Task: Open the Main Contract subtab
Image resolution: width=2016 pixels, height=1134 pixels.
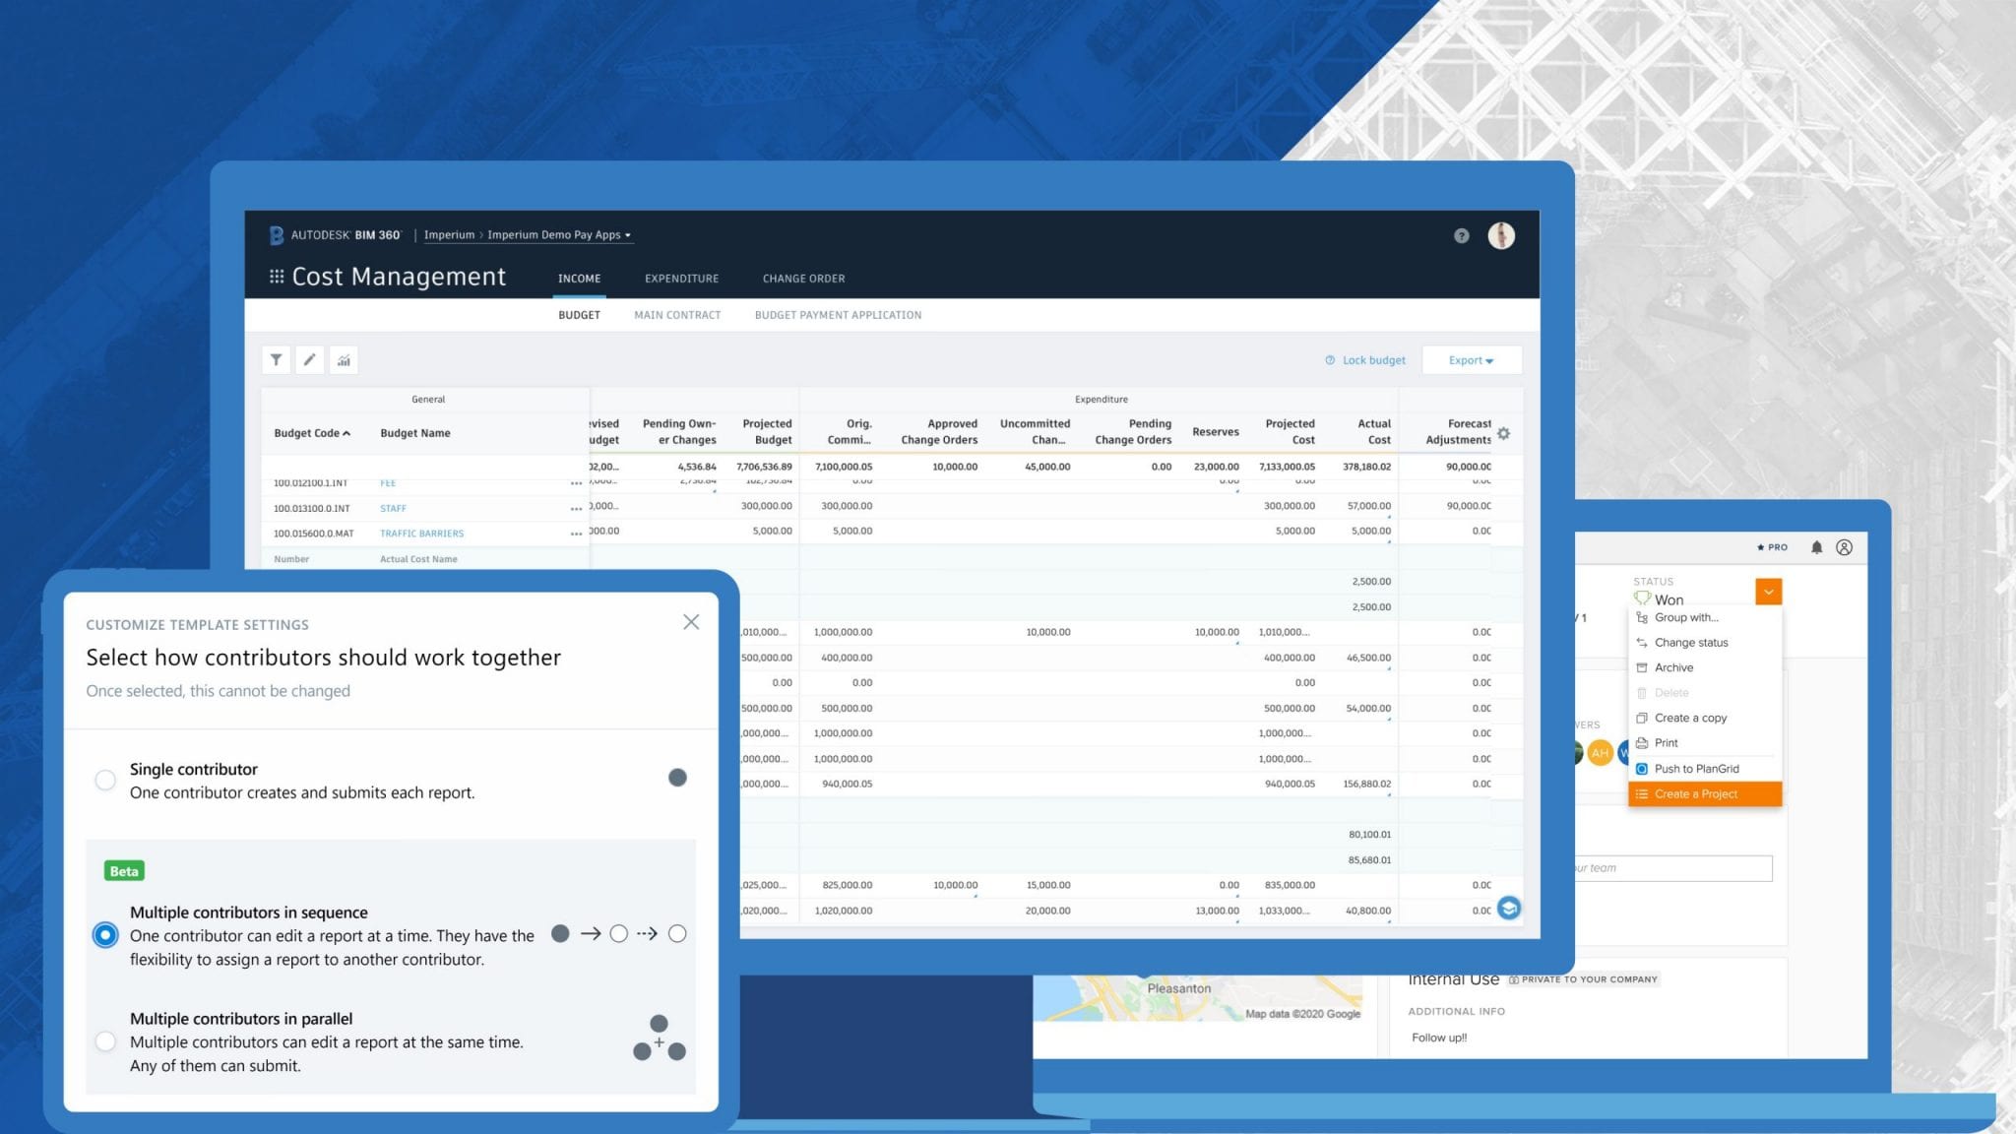Action: [x=677, y=315]
